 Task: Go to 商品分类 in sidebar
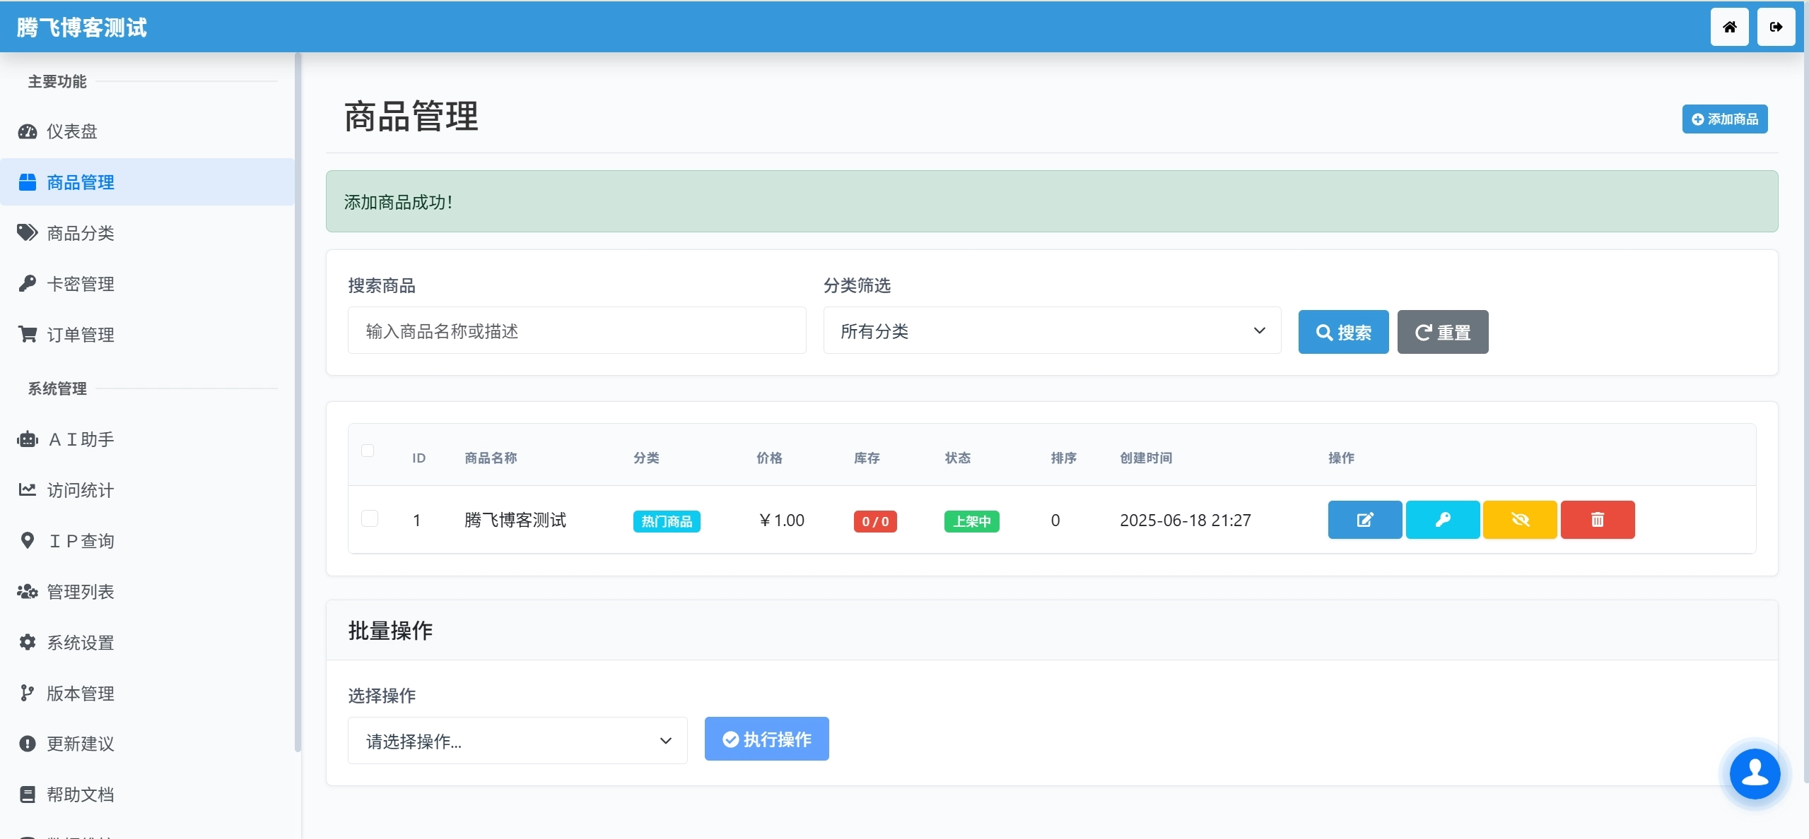coord(147,233)
